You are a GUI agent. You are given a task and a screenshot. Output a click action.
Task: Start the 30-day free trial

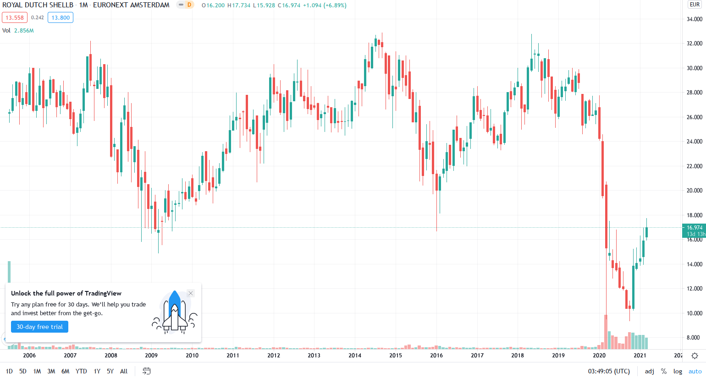[39, 326]
